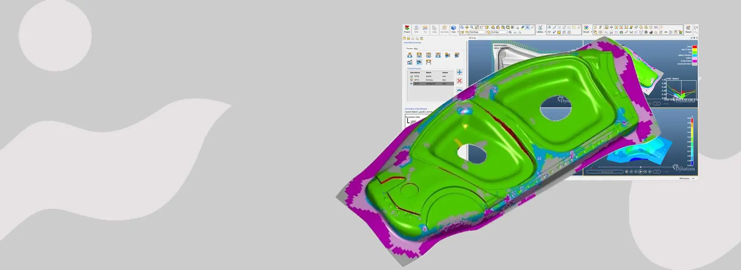This screenshot has width=741, height=270.
Task: Click the pencil edit toolbar icon
Action: click(523, 27)
